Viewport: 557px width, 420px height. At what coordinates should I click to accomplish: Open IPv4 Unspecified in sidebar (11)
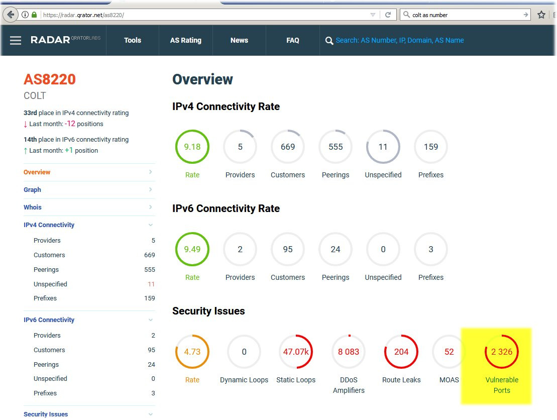(x=94, y=284)
